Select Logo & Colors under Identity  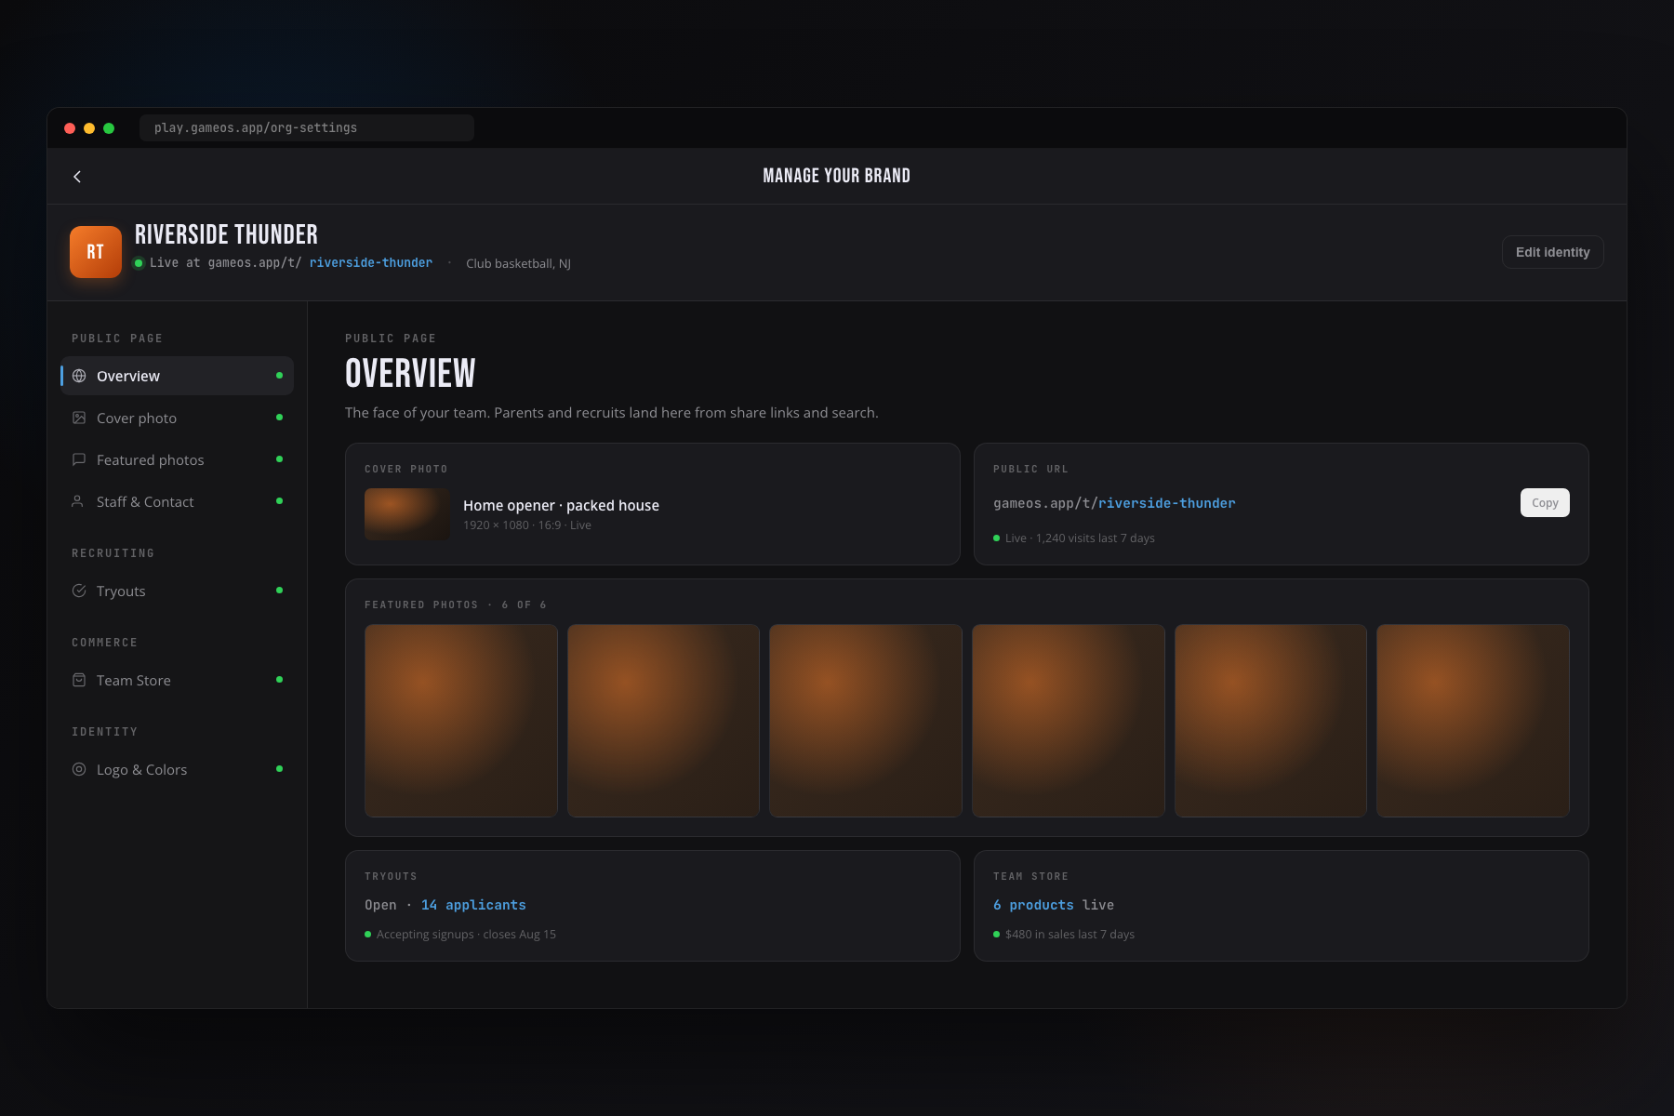pyautogui.click(x=177, y=769)
